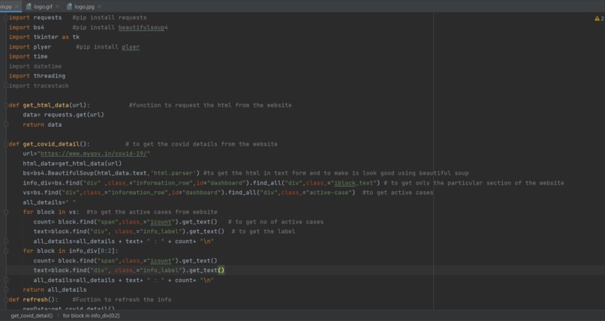The height and width of the screenshot is (321, 605).
Task: Click comment '# to get no of active cases'
Action: coord(275,222)
